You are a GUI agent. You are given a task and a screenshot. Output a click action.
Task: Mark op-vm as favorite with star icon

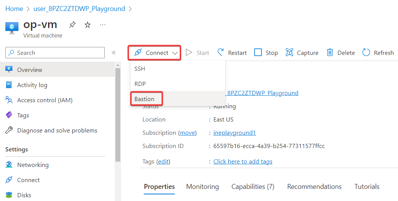pos(87,25)
